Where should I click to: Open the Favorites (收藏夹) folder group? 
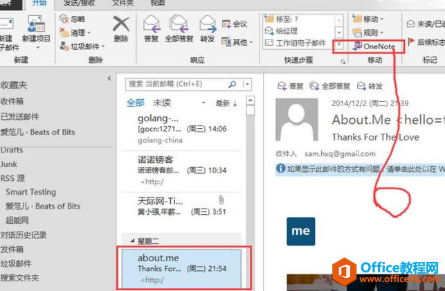[14, 85]
